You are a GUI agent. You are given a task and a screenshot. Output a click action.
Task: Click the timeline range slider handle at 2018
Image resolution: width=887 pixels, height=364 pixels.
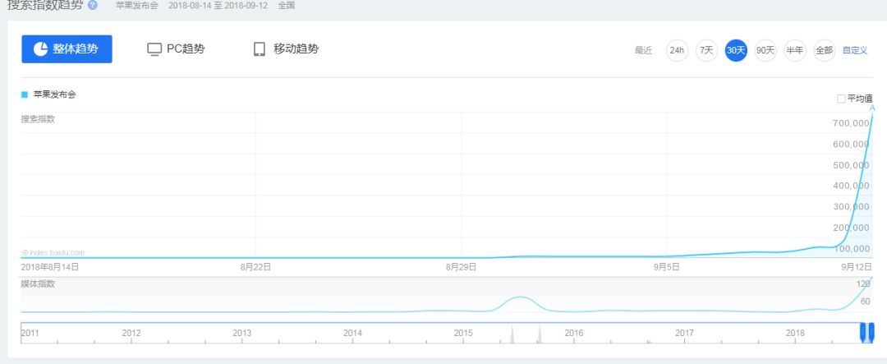[866, 332]
